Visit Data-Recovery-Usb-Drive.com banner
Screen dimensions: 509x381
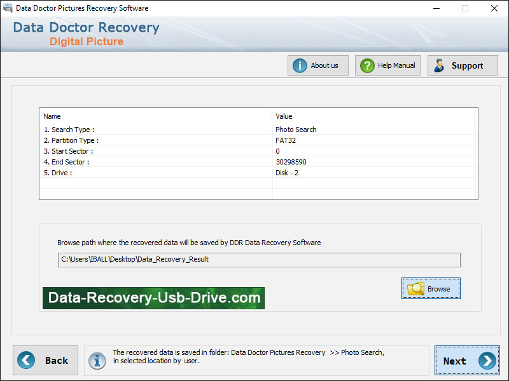pos(153,298)
